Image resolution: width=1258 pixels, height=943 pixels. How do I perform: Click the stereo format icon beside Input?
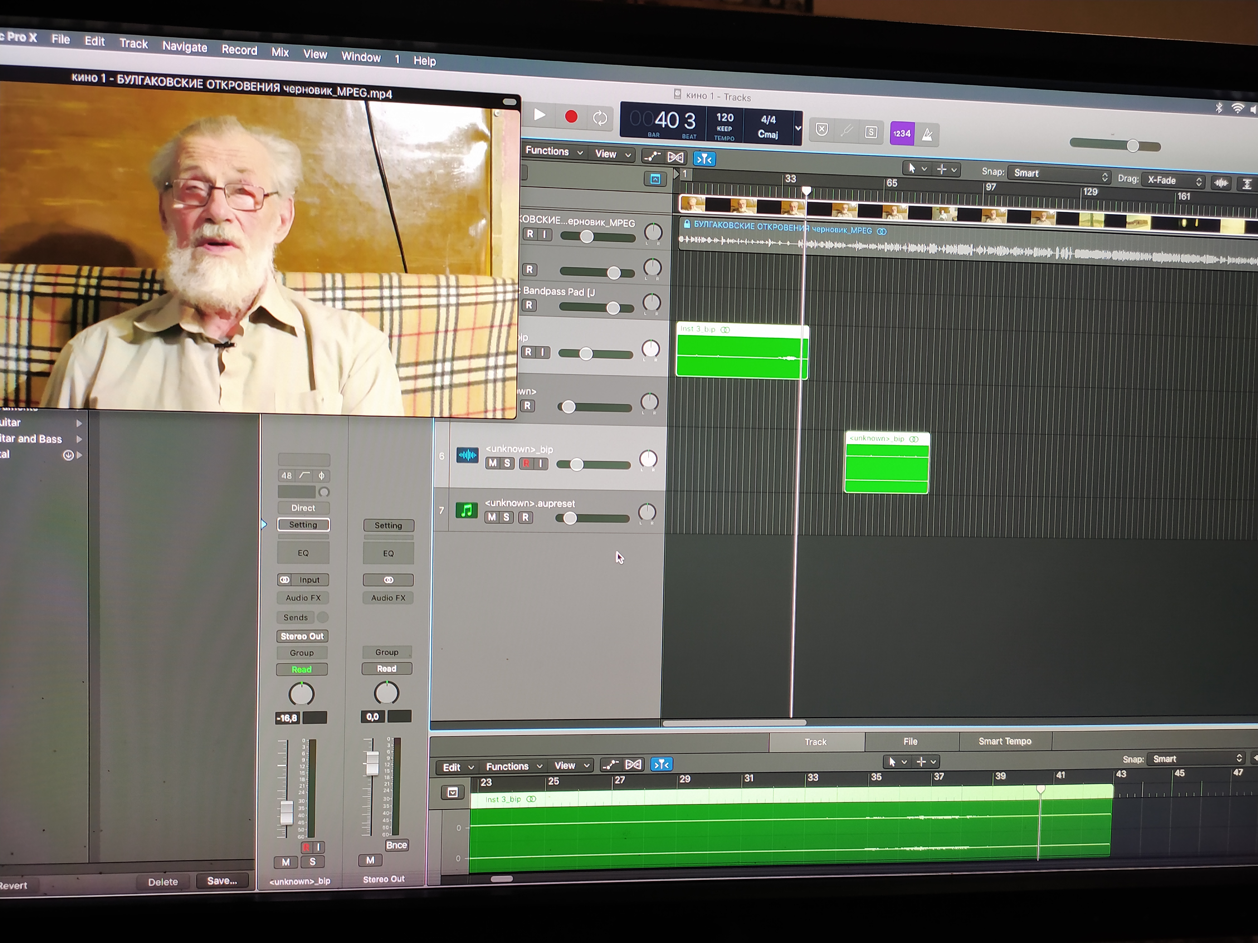284,580
